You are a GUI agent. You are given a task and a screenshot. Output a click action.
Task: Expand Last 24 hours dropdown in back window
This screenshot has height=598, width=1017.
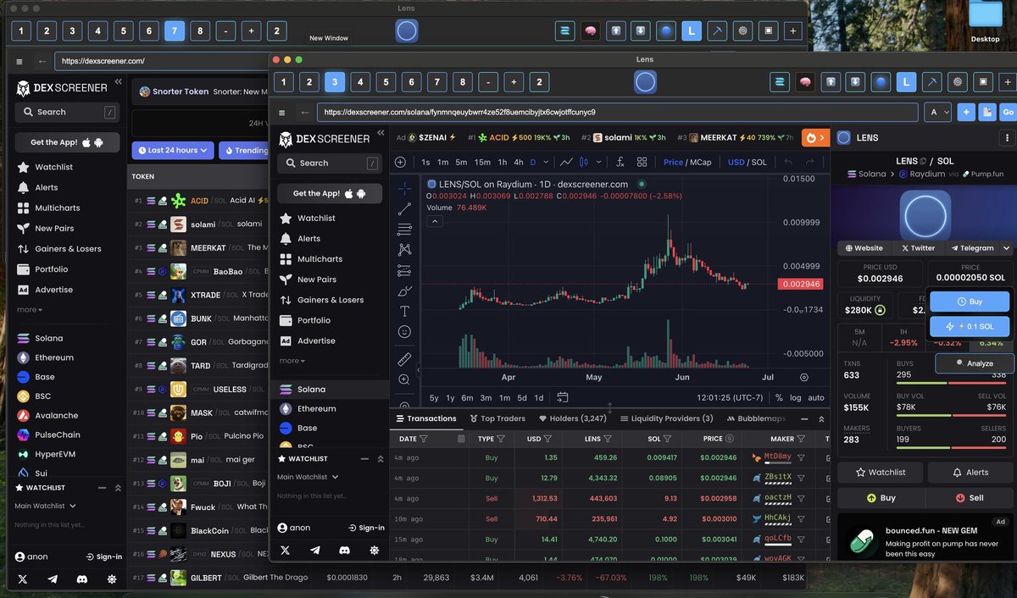(x=174, y=150)
